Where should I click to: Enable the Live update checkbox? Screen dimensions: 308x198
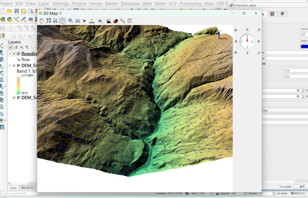(x=277, y=187)
